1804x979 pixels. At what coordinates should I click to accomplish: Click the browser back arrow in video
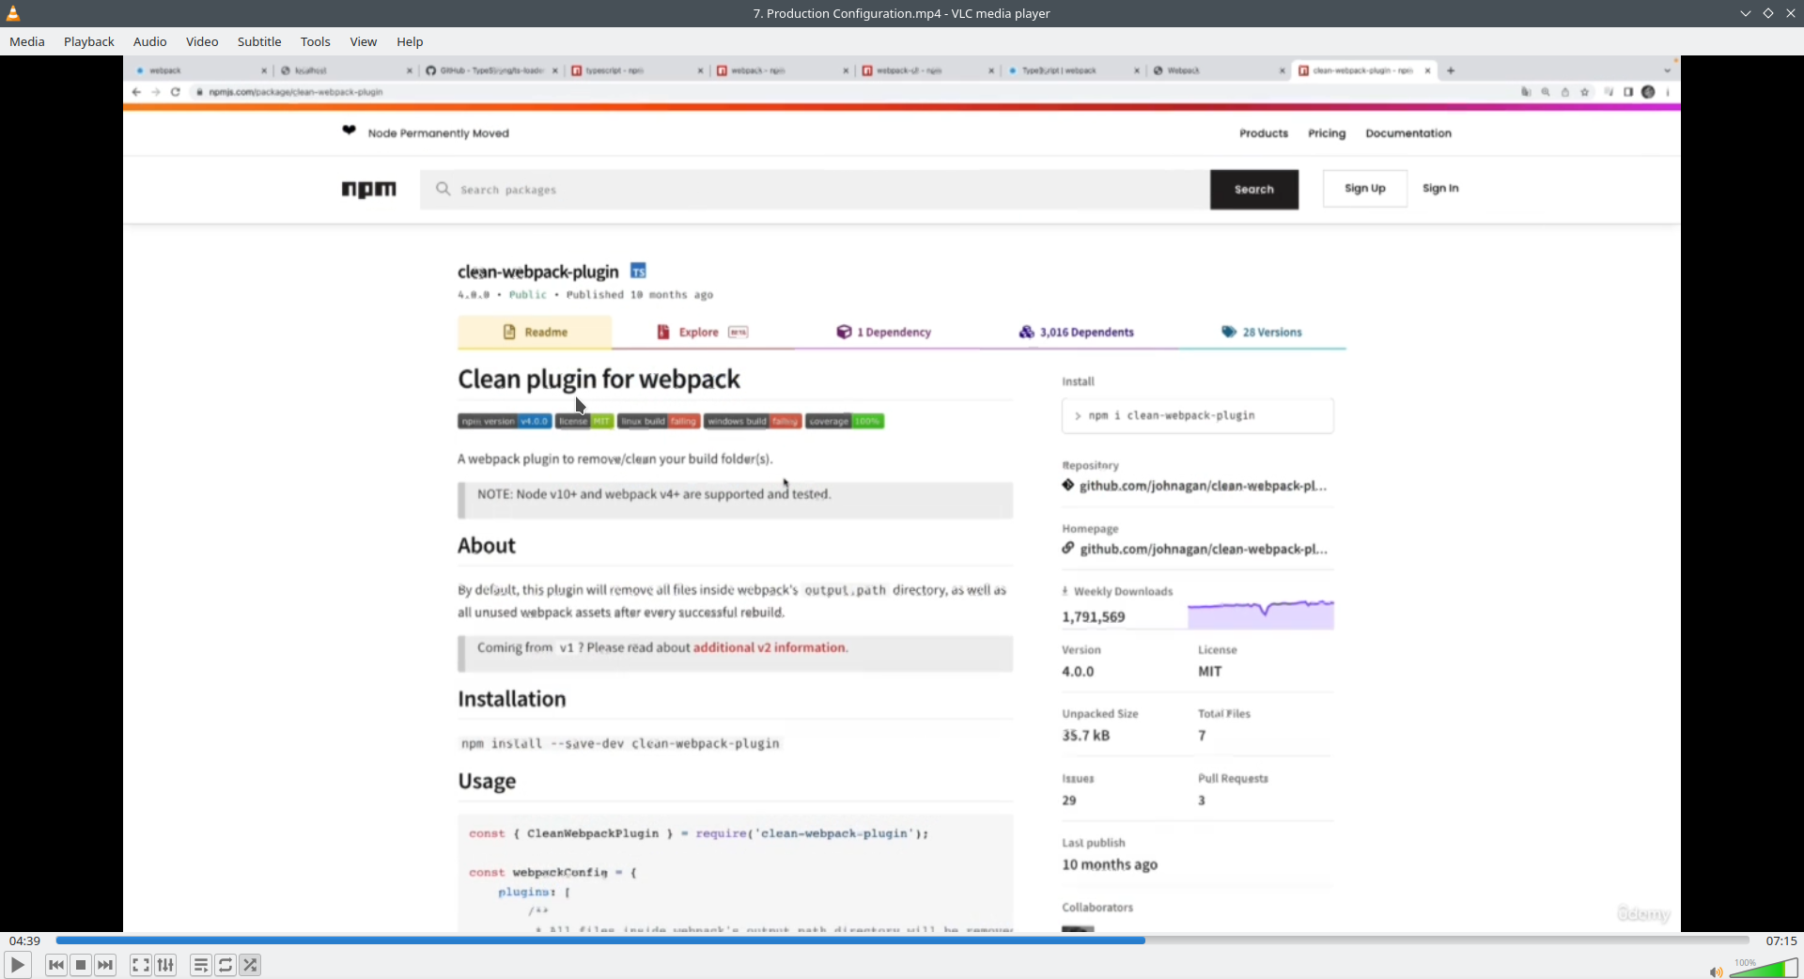(x=137, y=92)
